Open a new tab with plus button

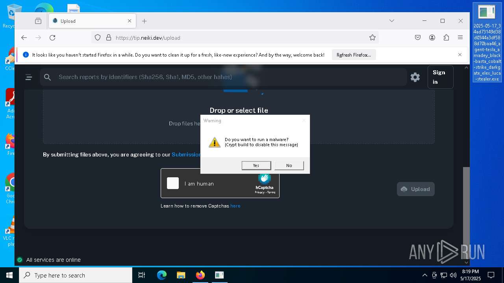click(x=145, y=21)
